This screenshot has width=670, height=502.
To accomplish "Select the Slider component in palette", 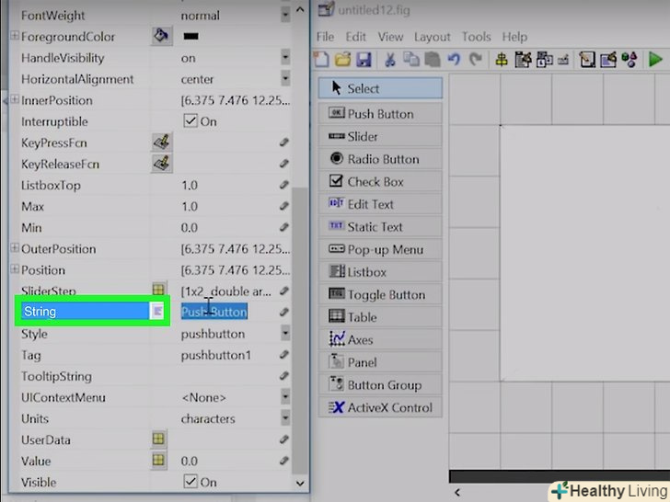I will (x=380, y=136).
